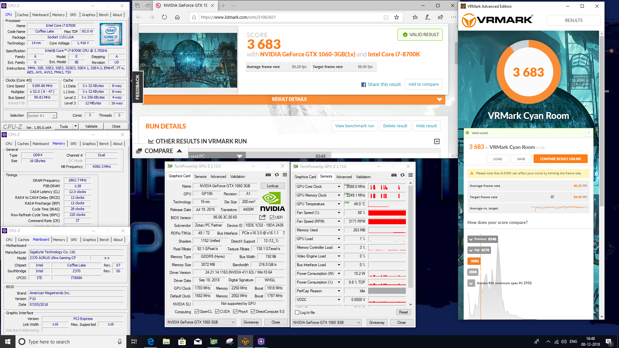
Task: Open the VRMark icon in the taskbar
Action: click(x=245, y=342)
